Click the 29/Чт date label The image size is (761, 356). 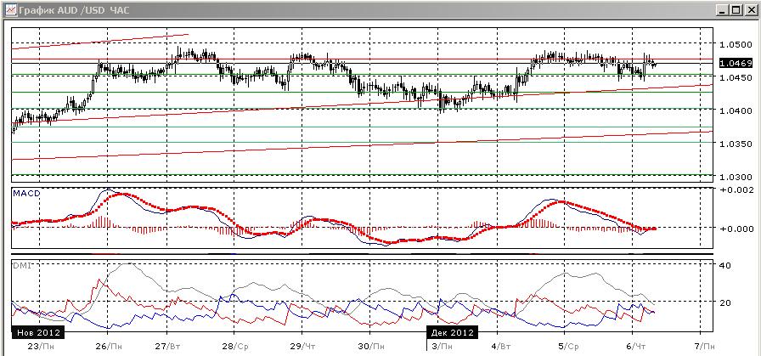point(302,346)
